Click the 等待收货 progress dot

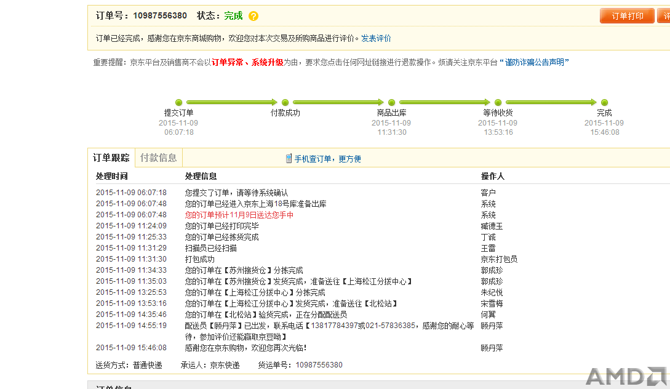(498, 102)
